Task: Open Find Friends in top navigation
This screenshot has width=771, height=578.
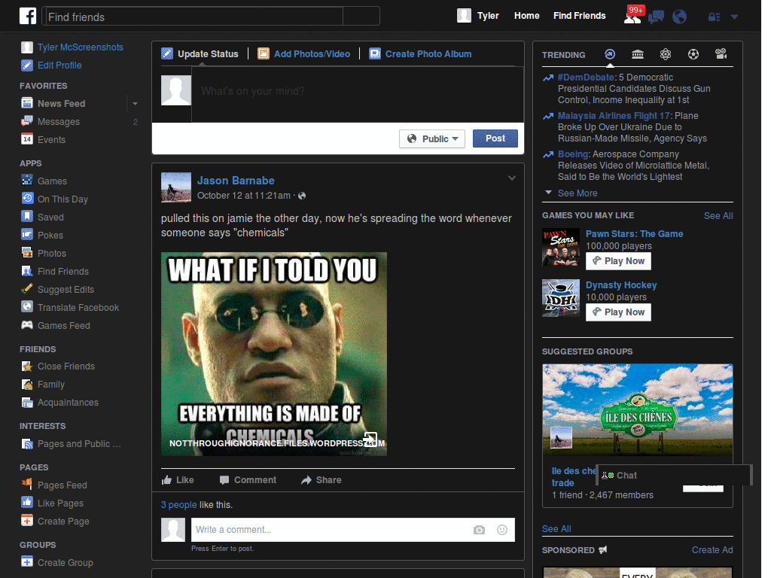Action: pos(579,16)
